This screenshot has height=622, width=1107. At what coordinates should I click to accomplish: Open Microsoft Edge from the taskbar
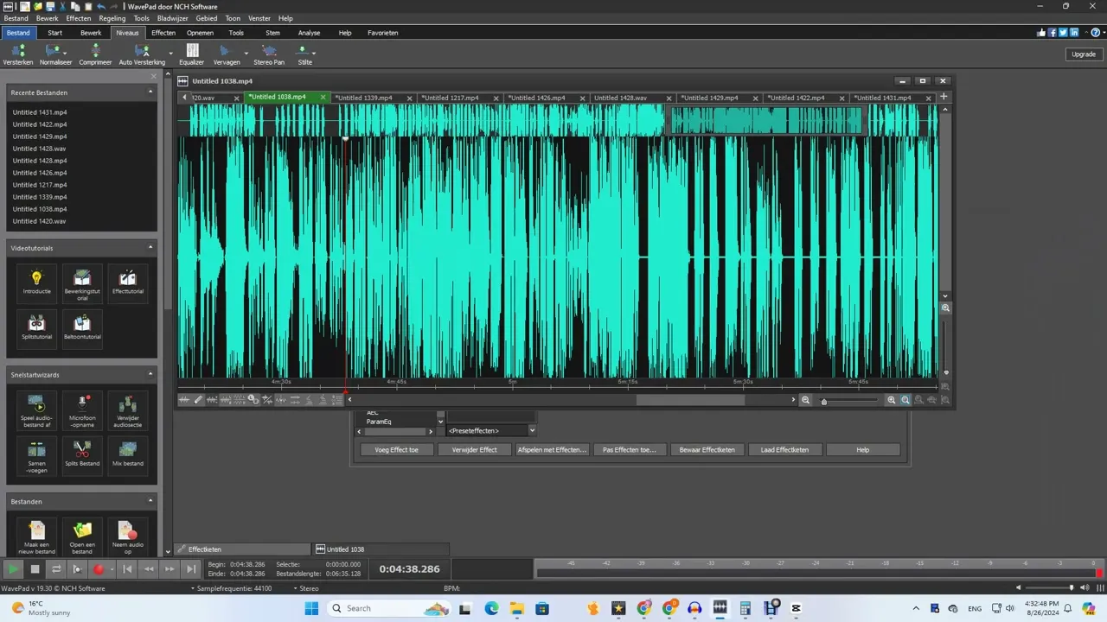pyautogui.click(x=491, y=608)
